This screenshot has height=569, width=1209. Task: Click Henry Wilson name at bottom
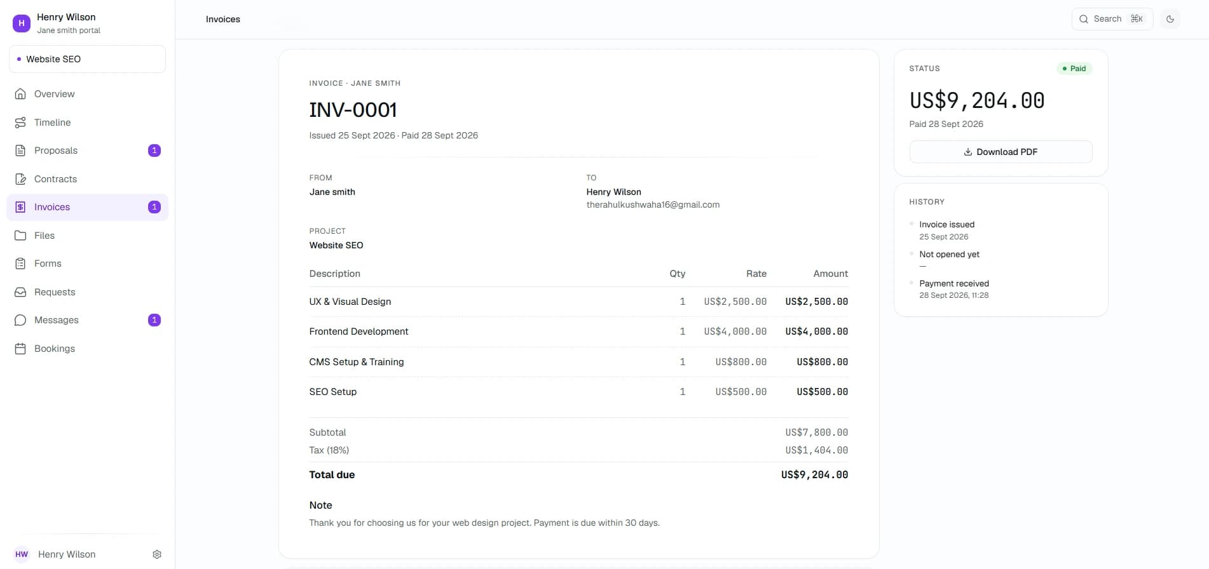[67, 554]
